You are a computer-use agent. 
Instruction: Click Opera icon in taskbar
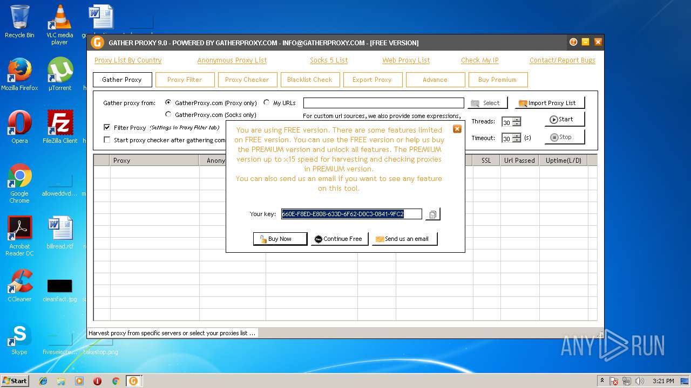97,381
